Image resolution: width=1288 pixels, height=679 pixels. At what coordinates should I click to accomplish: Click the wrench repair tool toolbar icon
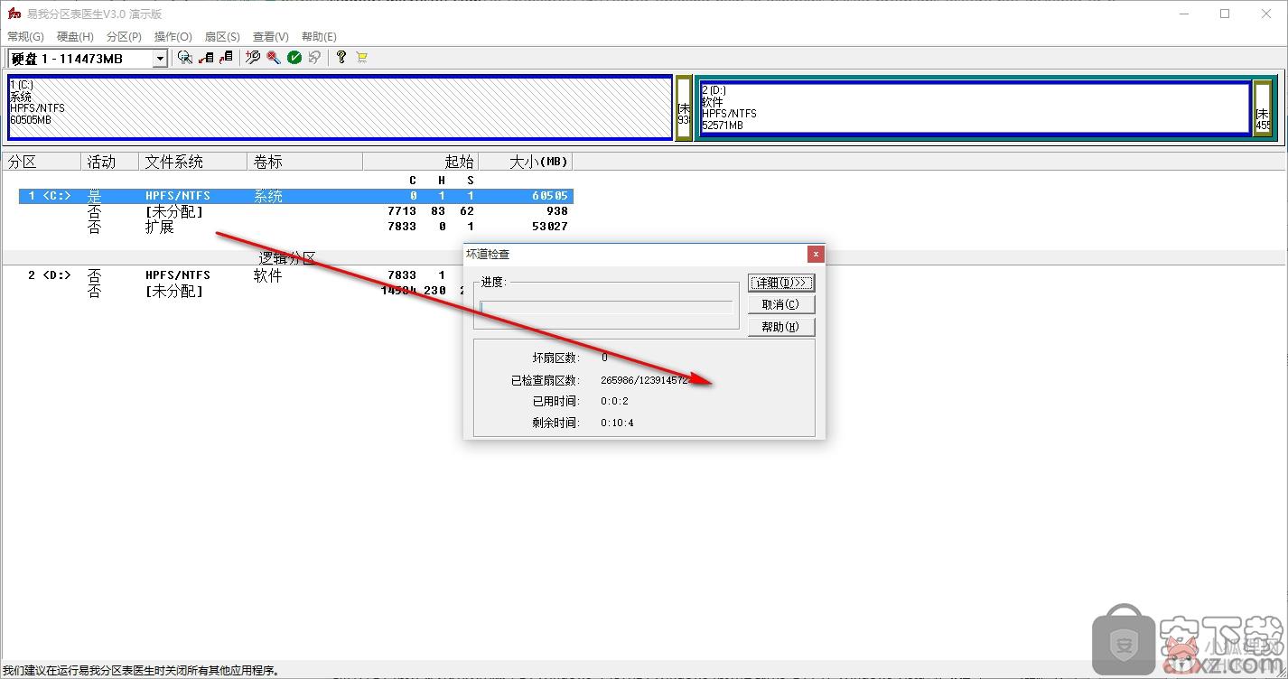click(253, 58)
